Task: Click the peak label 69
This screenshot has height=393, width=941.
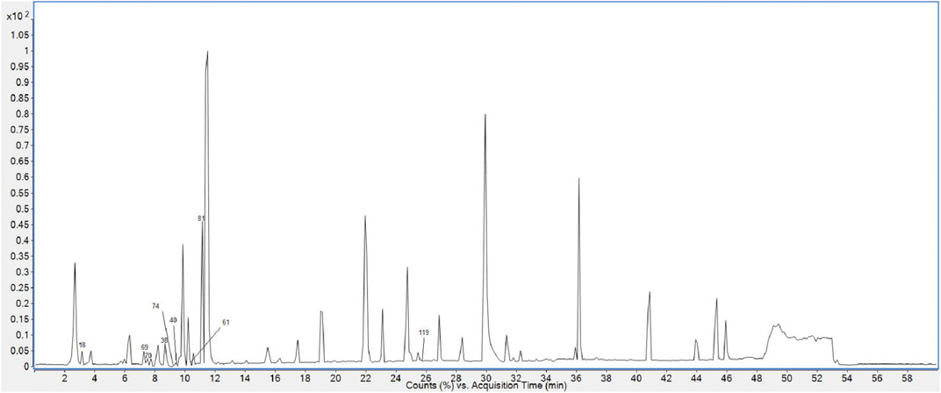Action: click(145, 347)
